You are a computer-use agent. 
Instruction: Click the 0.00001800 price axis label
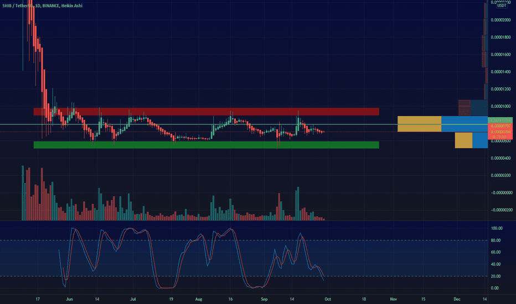tap(500, 37)
